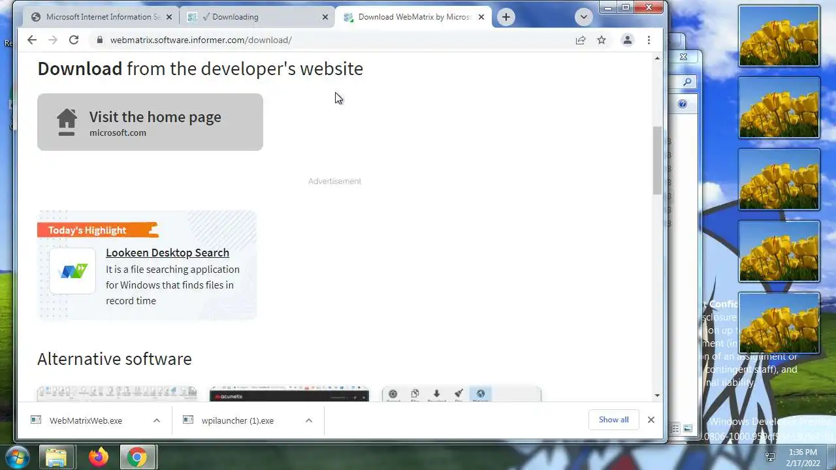
Task: Click the acunetix alternative software thumbnail
Action: [289, 394]
